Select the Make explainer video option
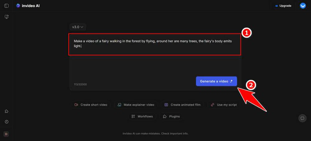The width and height of the screenshot is (311, 141). 136,105
